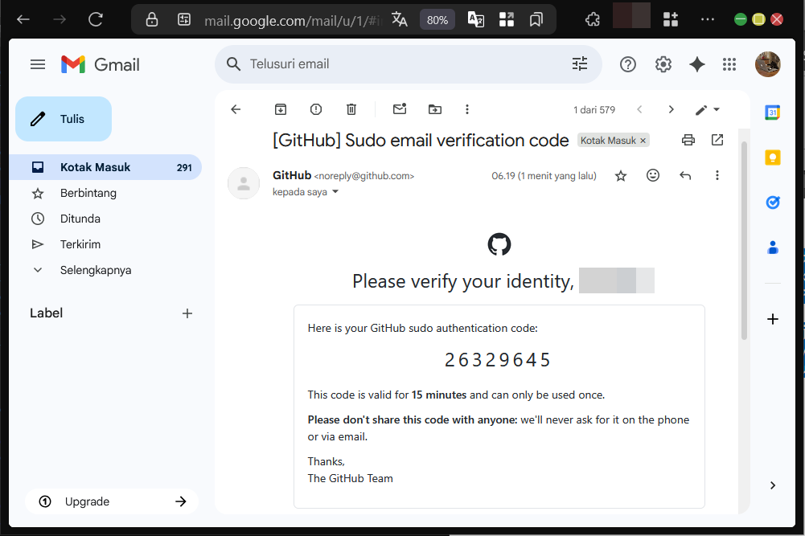Toggle the main menu hamburger sidebar
The height and width of the screenshot is (536, 805).
tap(38, 64)
